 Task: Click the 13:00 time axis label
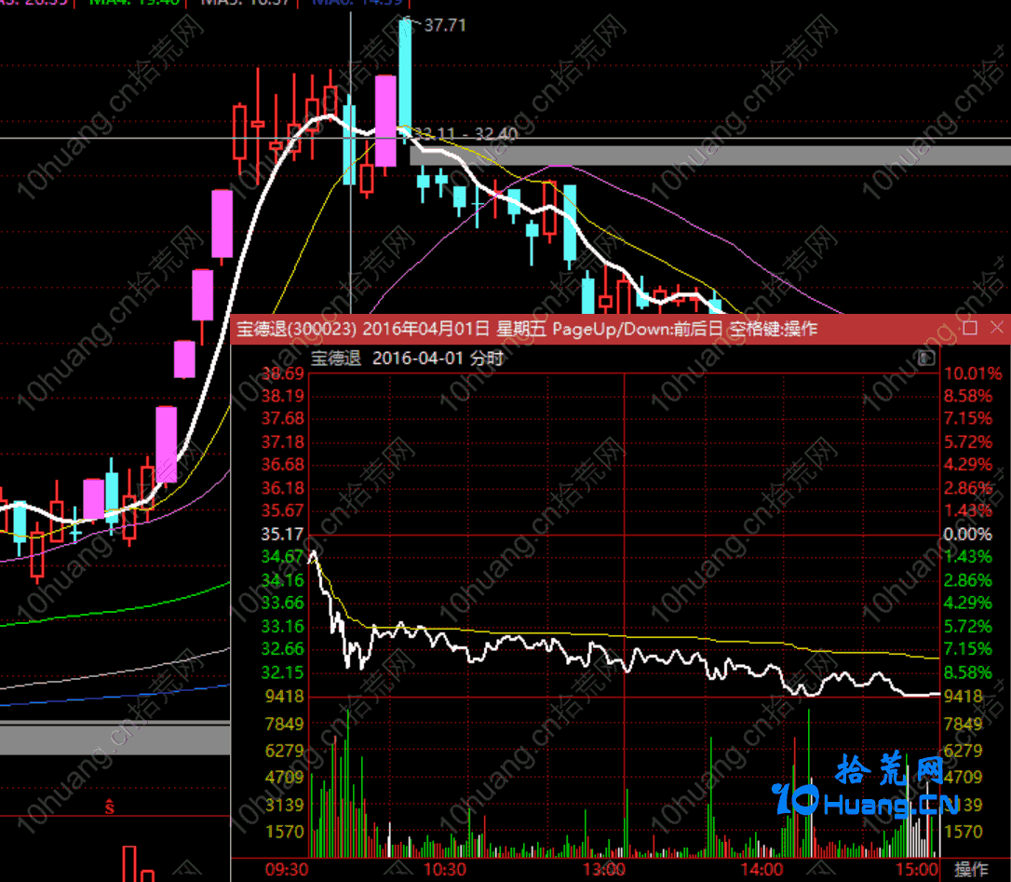[603, 870]
